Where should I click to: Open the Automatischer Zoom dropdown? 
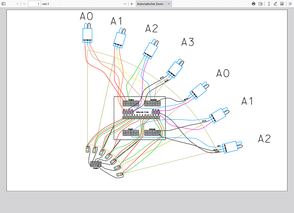(154, 4)
